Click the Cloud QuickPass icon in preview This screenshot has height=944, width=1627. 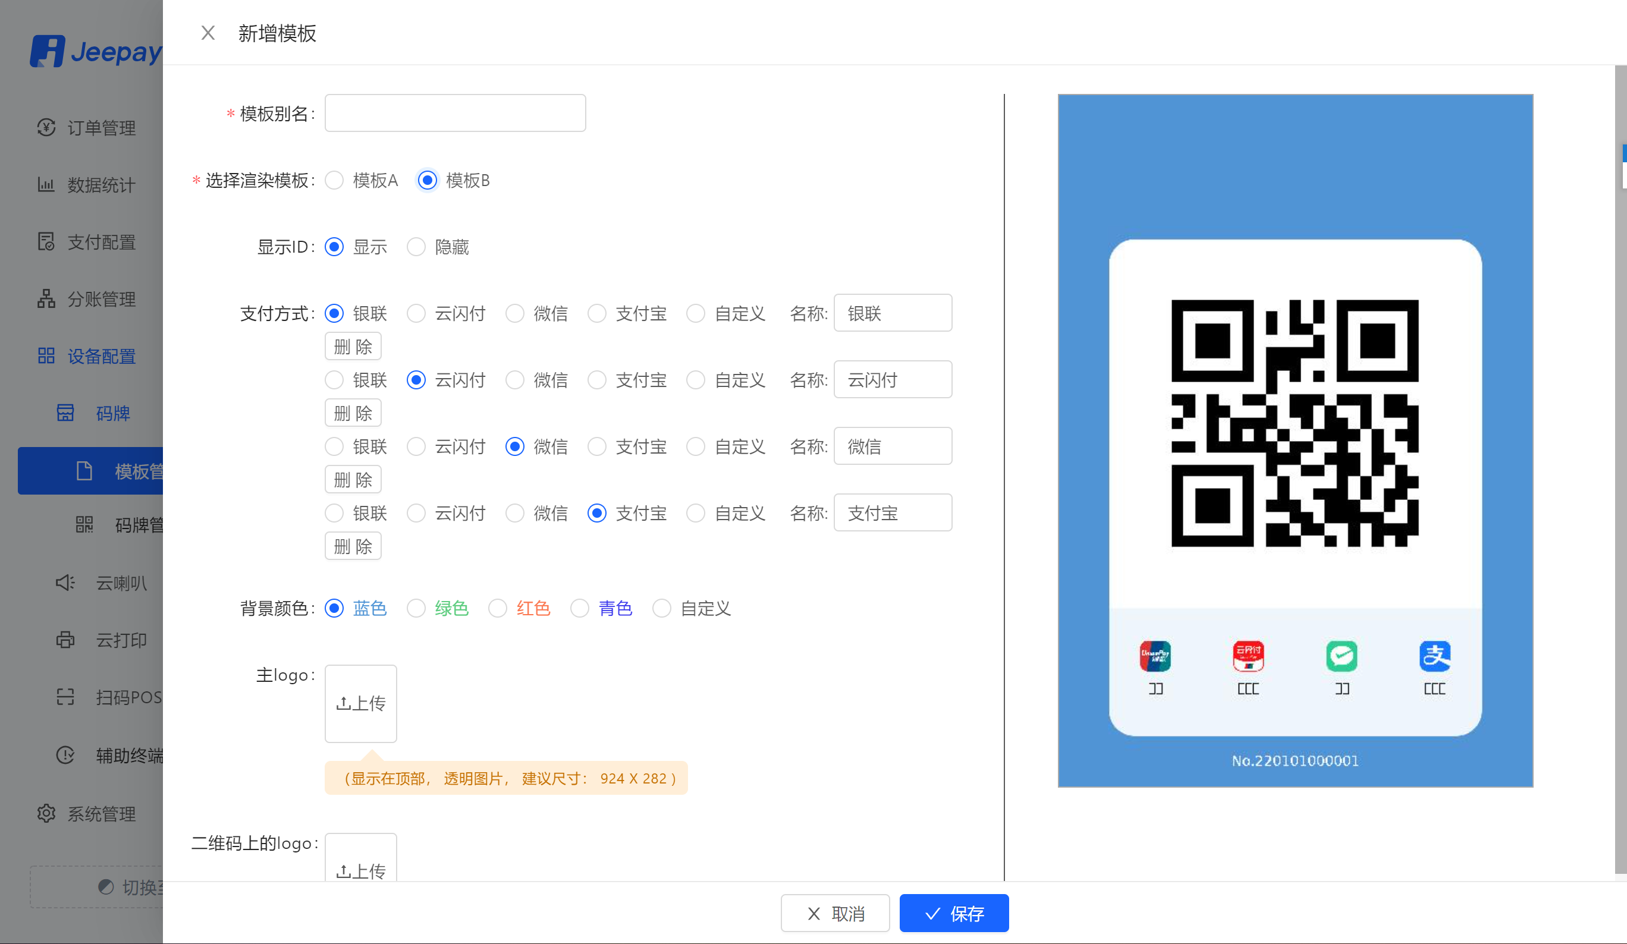[1248, 656]
